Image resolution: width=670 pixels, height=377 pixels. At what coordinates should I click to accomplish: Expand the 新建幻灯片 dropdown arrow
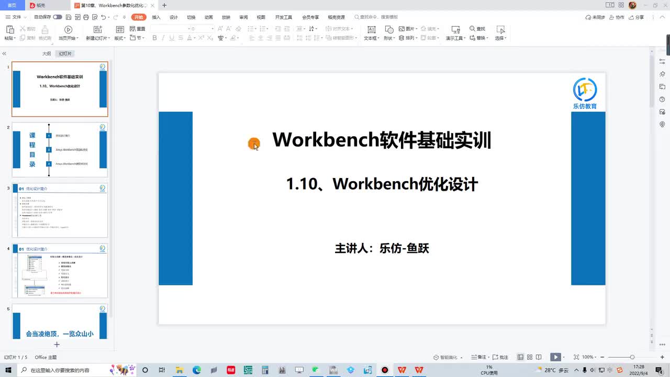click(109, 38)
